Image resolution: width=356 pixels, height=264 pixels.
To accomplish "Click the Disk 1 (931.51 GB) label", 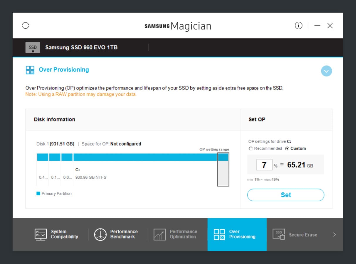I will tap(55, 144).
